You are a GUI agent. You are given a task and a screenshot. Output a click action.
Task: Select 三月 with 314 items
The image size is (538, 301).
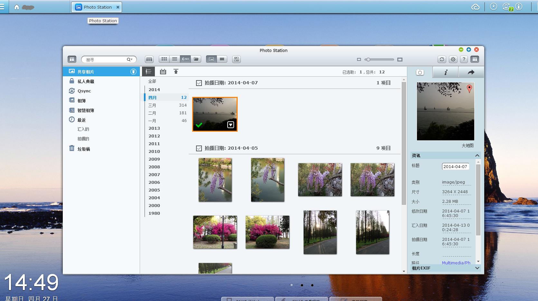167,105
